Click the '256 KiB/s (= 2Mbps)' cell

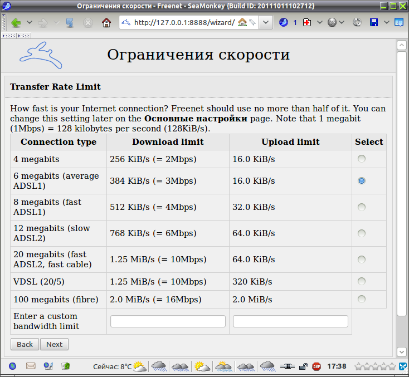pos(168,159)
